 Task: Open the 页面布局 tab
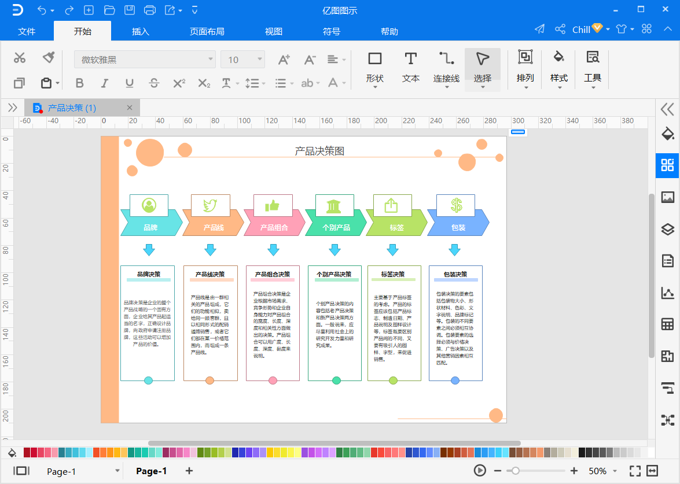207,31
